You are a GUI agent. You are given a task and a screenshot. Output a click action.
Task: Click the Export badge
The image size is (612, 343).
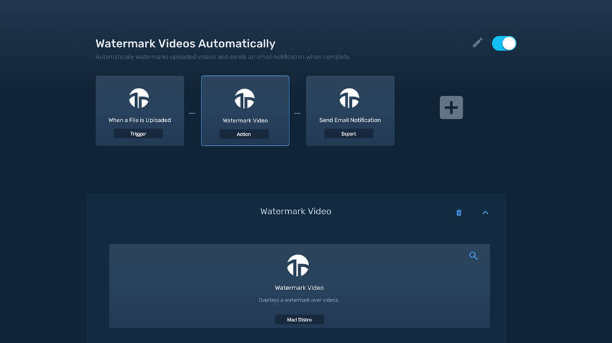coord(349,134)
